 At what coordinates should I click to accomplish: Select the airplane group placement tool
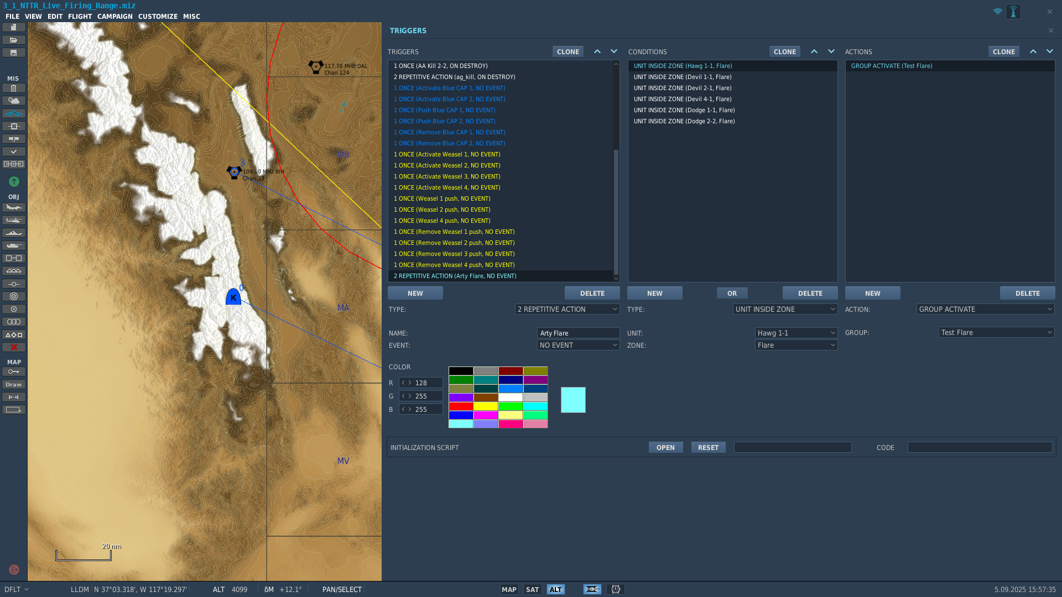[14, 207]
